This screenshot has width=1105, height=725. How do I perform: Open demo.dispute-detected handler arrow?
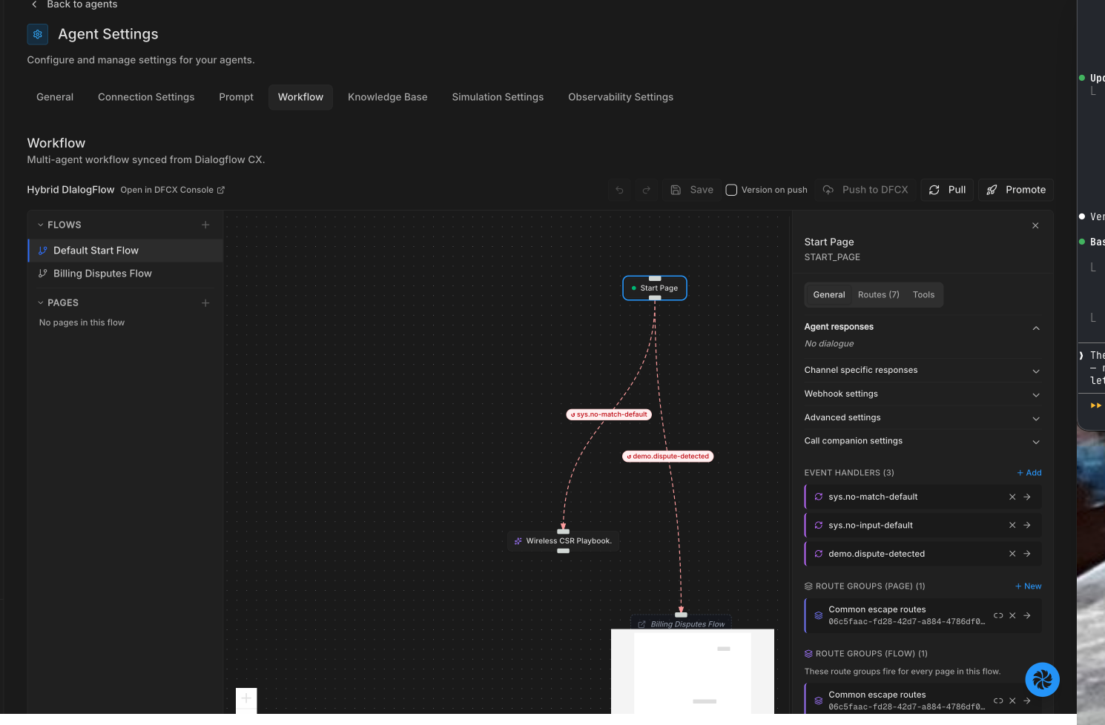coord(1027,554)
